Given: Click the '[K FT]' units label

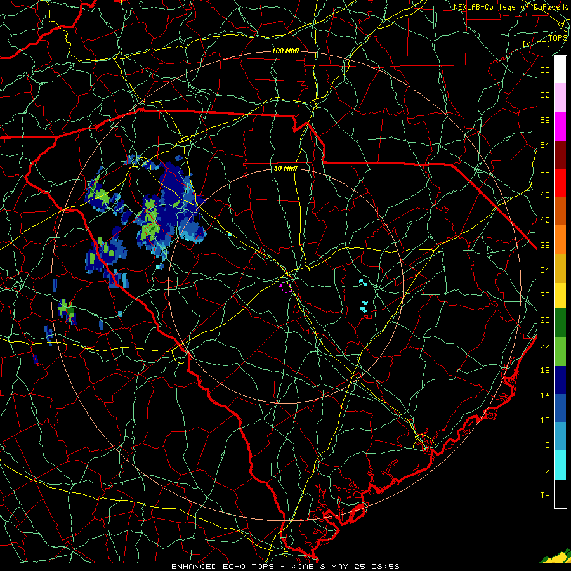Looking at the screenshot, I should pos(536,44).
